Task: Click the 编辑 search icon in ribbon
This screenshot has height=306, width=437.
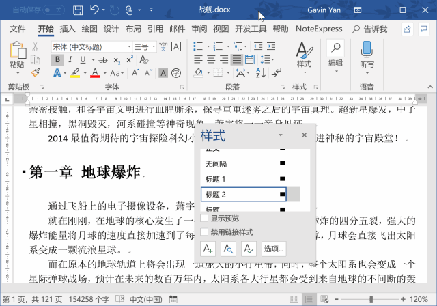Action: pos(335,48)
